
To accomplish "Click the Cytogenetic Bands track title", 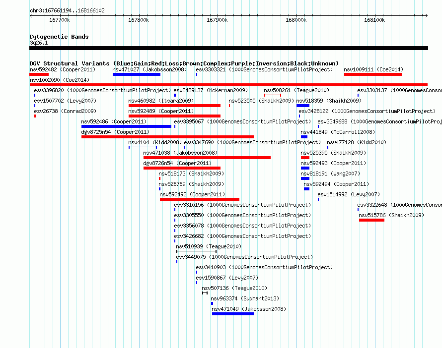I will point(59,37).
